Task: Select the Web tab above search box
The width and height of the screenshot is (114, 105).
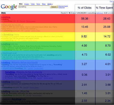Action: (x=21, y=4)
